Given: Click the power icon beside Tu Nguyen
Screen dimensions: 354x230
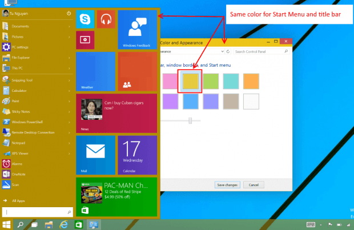Looking at the screenshot, I should [x=69, y=14].
